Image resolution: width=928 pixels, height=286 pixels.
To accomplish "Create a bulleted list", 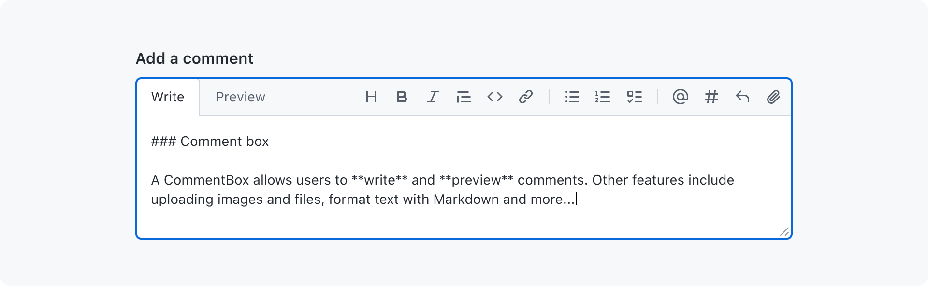I will tap(572, 97).
